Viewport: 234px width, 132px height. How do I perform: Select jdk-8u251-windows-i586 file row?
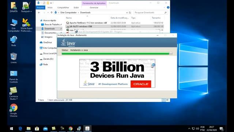[114, 26]
